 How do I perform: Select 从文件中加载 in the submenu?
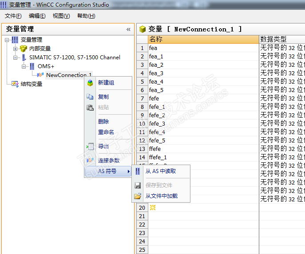coord(161,196)
